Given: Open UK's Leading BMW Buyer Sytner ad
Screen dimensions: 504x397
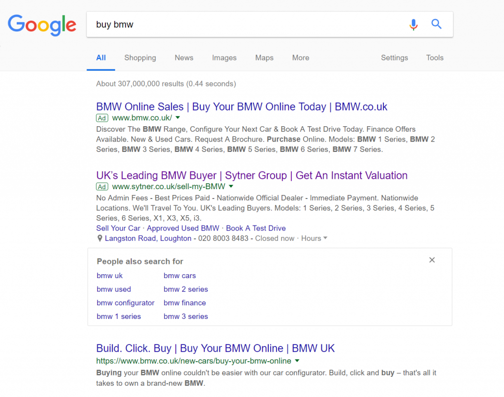Looking at the screenshot, I should [x=252, y=175].
